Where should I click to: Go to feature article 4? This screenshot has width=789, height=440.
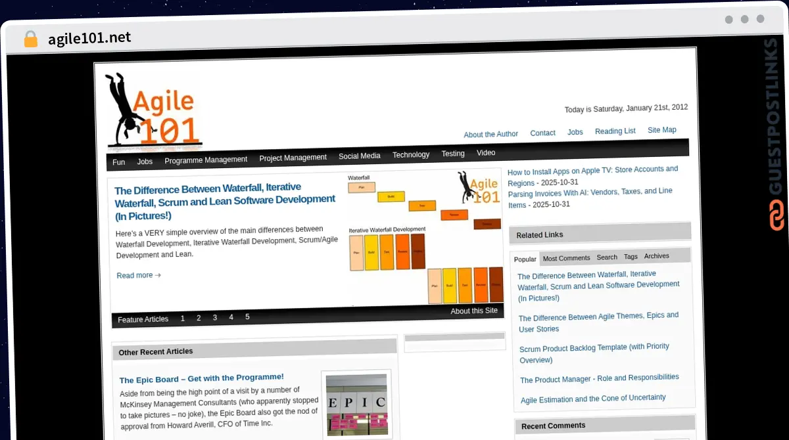pos(231,317)
